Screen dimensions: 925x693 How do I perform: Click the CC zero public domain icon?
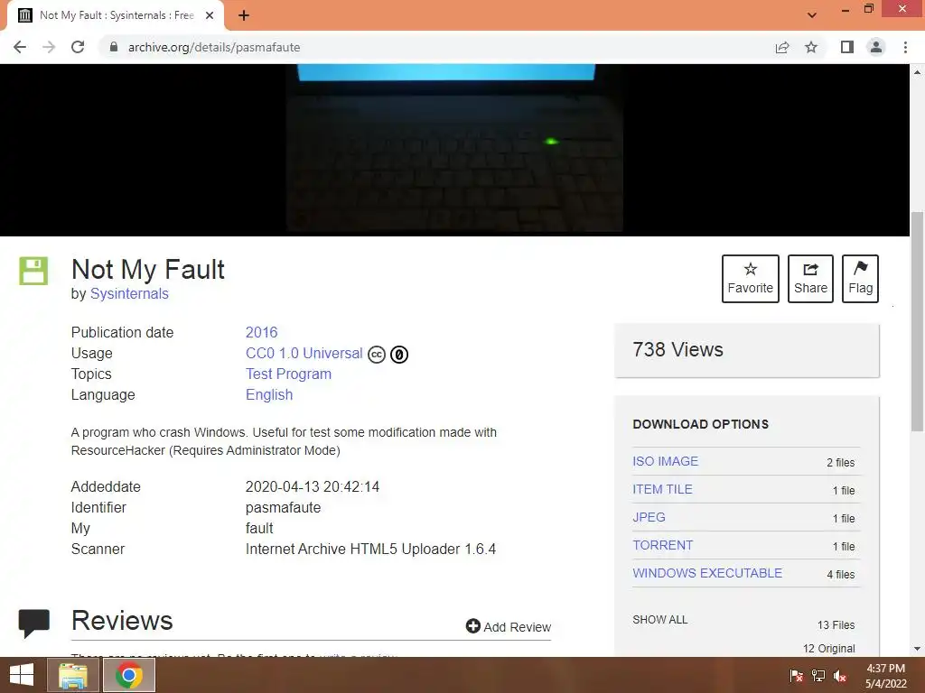(398, 354)
